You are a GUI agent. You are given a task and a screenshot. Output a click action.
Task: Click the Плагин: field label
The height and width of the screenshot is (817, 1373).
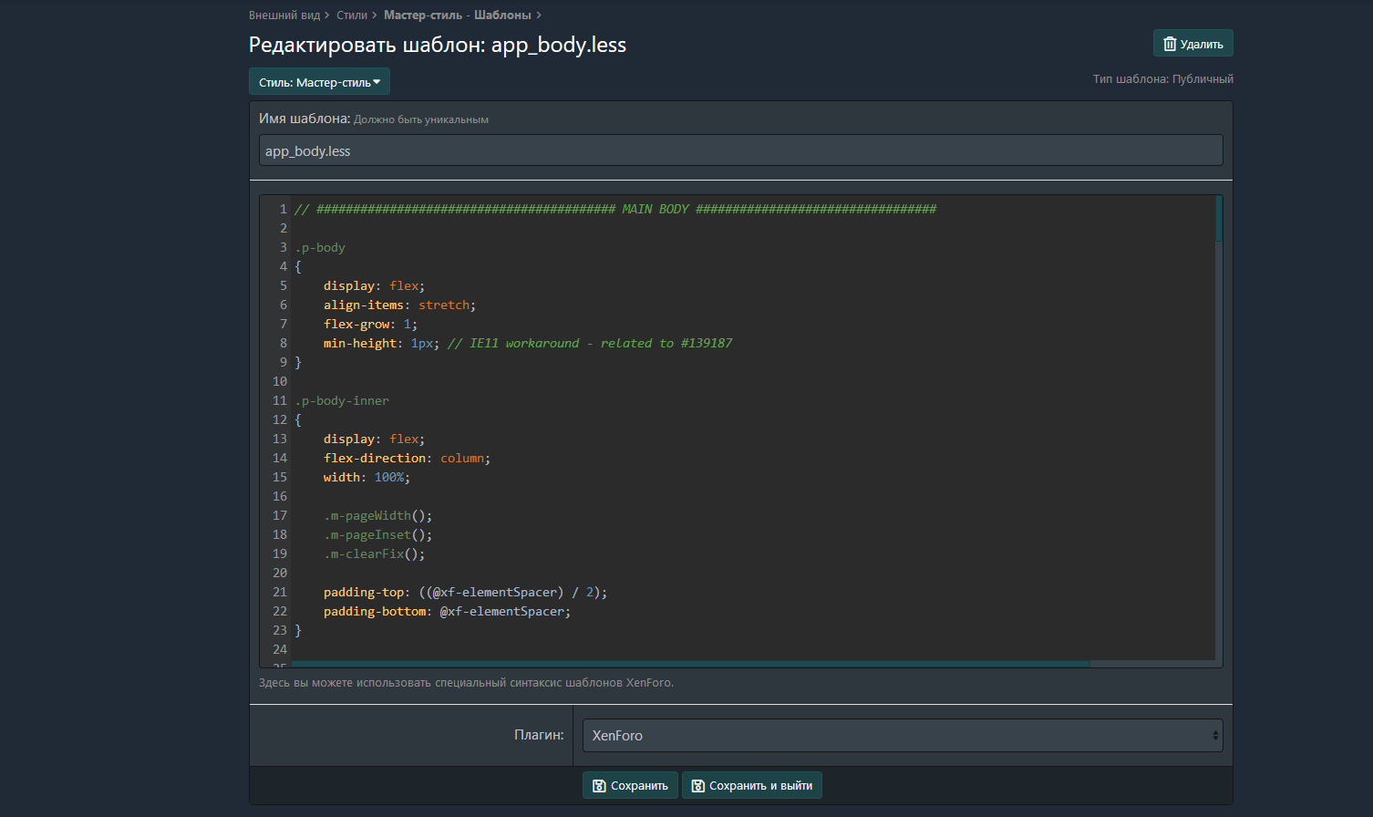(x=538, y=735)
